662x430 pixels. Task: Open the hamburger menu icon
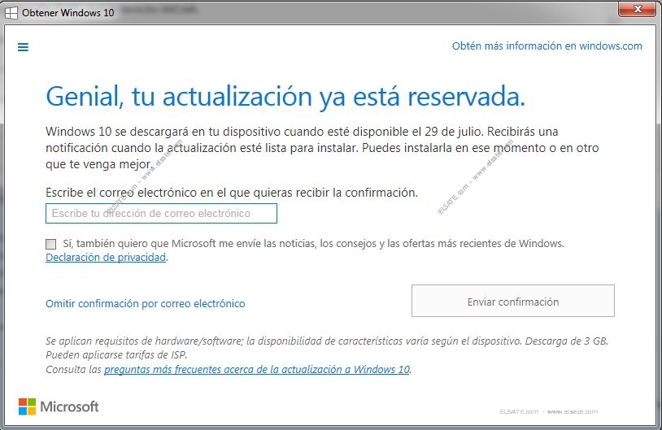click(x=23, y=47)
